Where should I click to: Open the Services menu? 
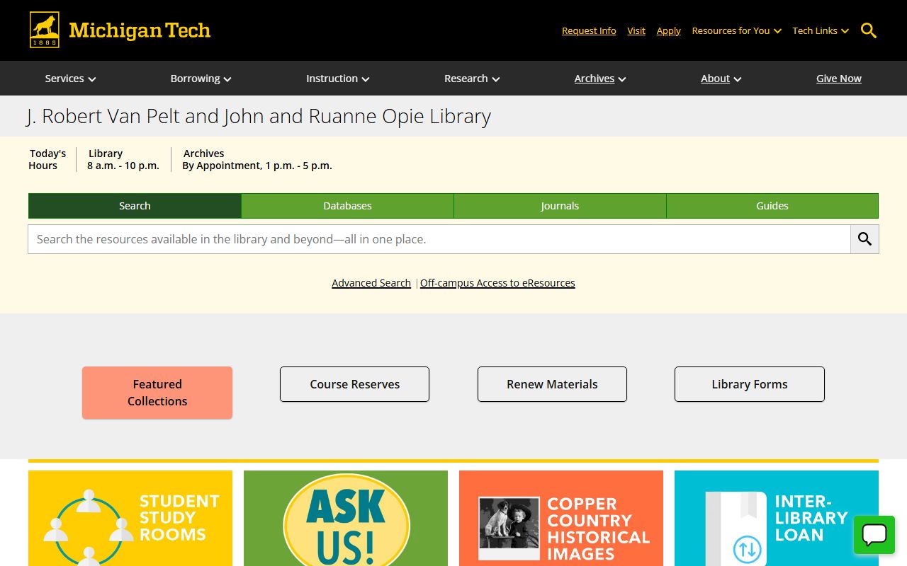coord(70,79)
